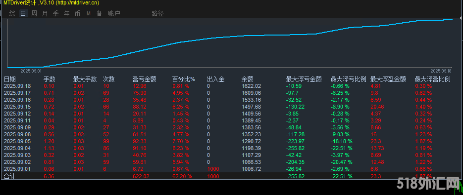Open the 账户 account tab
This screenshot has height=195, width=463.
[114, 13]
